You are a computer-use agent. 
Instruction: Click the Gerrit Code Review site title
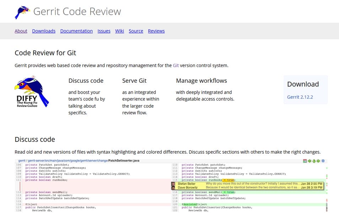click(x=77, y=11)
